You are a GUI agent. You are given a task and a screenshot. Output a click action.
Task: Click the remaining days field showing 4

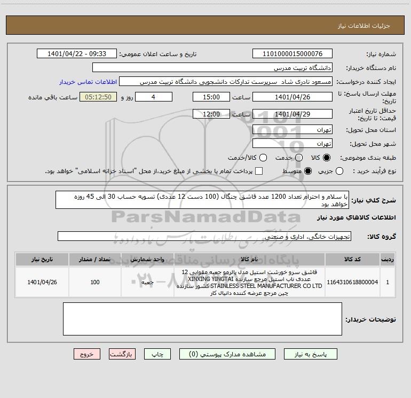(154, 97)
